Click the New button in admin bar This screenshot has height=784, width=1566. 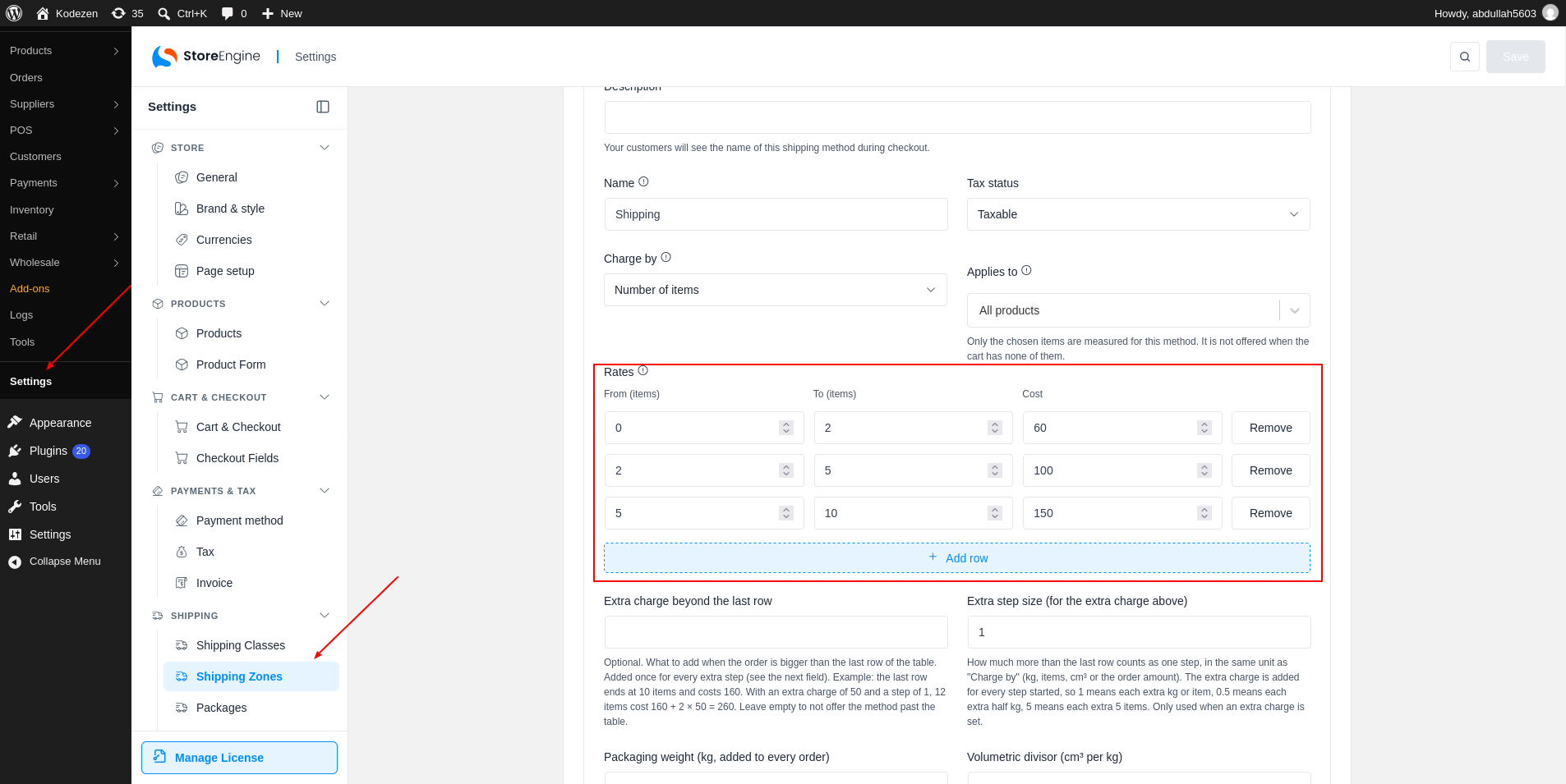tap(282, 13)
